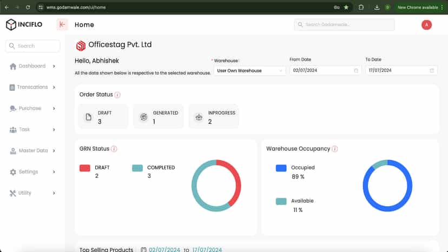Click the Settings gear icon
448x252 pixels.
13,172
